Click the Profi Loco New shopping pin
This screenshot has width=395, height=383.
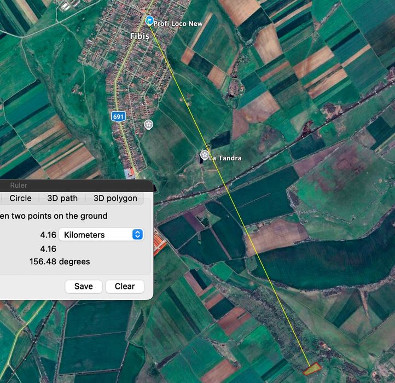click(x=149, y=20)
